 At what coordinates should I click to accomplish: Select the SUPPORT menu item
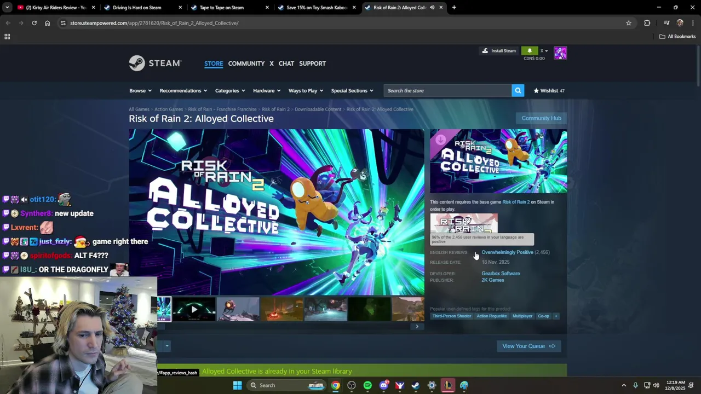tap(313, 63)
